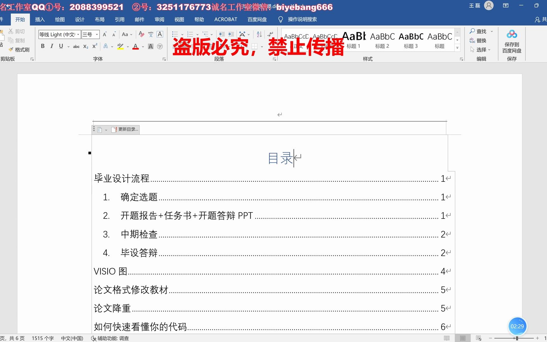This screenshot has height=342, width=547.
Task: Decrease paragraph indent
Action: click(222, 34)
